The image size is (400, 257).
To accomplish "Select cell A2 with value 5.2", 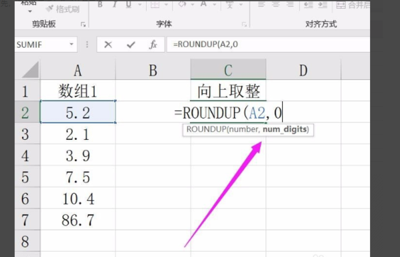I will tap(78, 112).
